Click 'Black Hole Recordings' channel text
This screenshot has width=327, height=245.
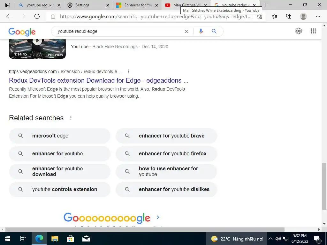pos(115,47)
